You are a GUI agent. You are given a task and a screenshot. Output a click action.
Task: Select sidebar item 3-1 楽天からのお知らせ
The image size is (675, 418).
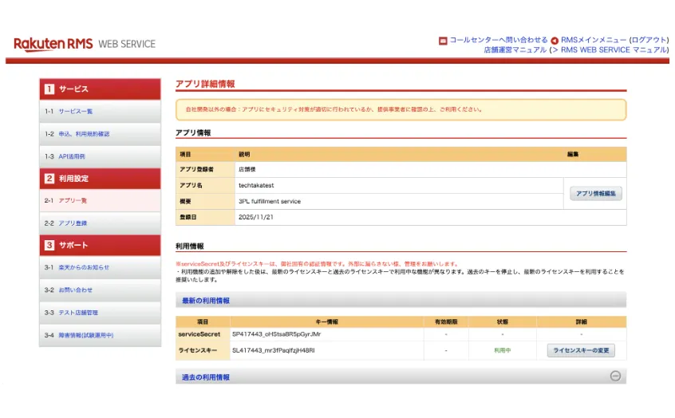tap(100, 267)
